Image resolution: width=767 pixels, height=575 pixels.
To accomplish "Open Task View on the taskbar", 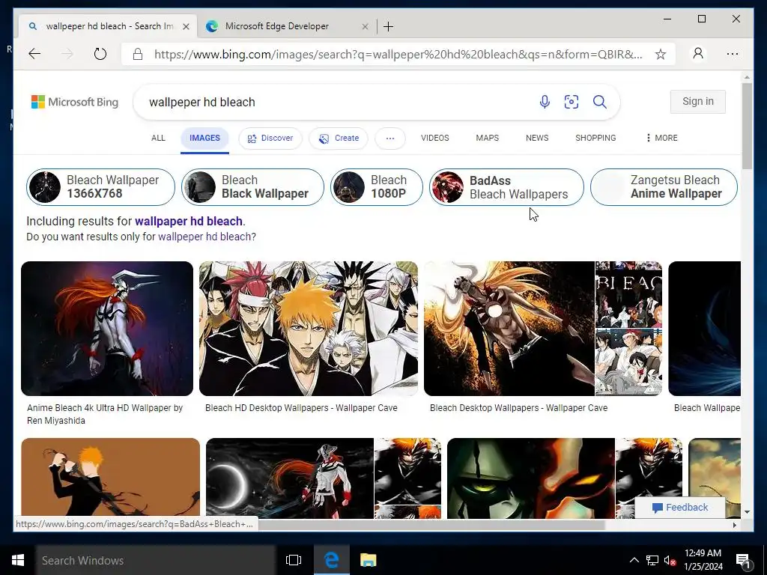I will click(294, 560).
